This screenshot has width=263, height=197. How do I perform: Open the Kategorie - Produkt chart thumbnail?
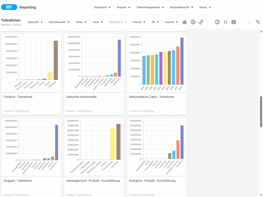click(157, 147)
